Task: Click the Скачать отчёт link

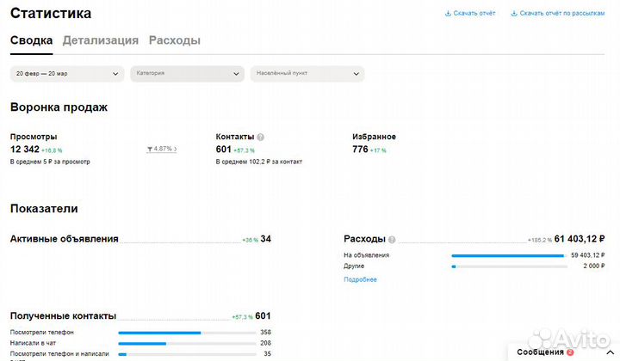Action: pyautogui.click(x=474, y=14)
